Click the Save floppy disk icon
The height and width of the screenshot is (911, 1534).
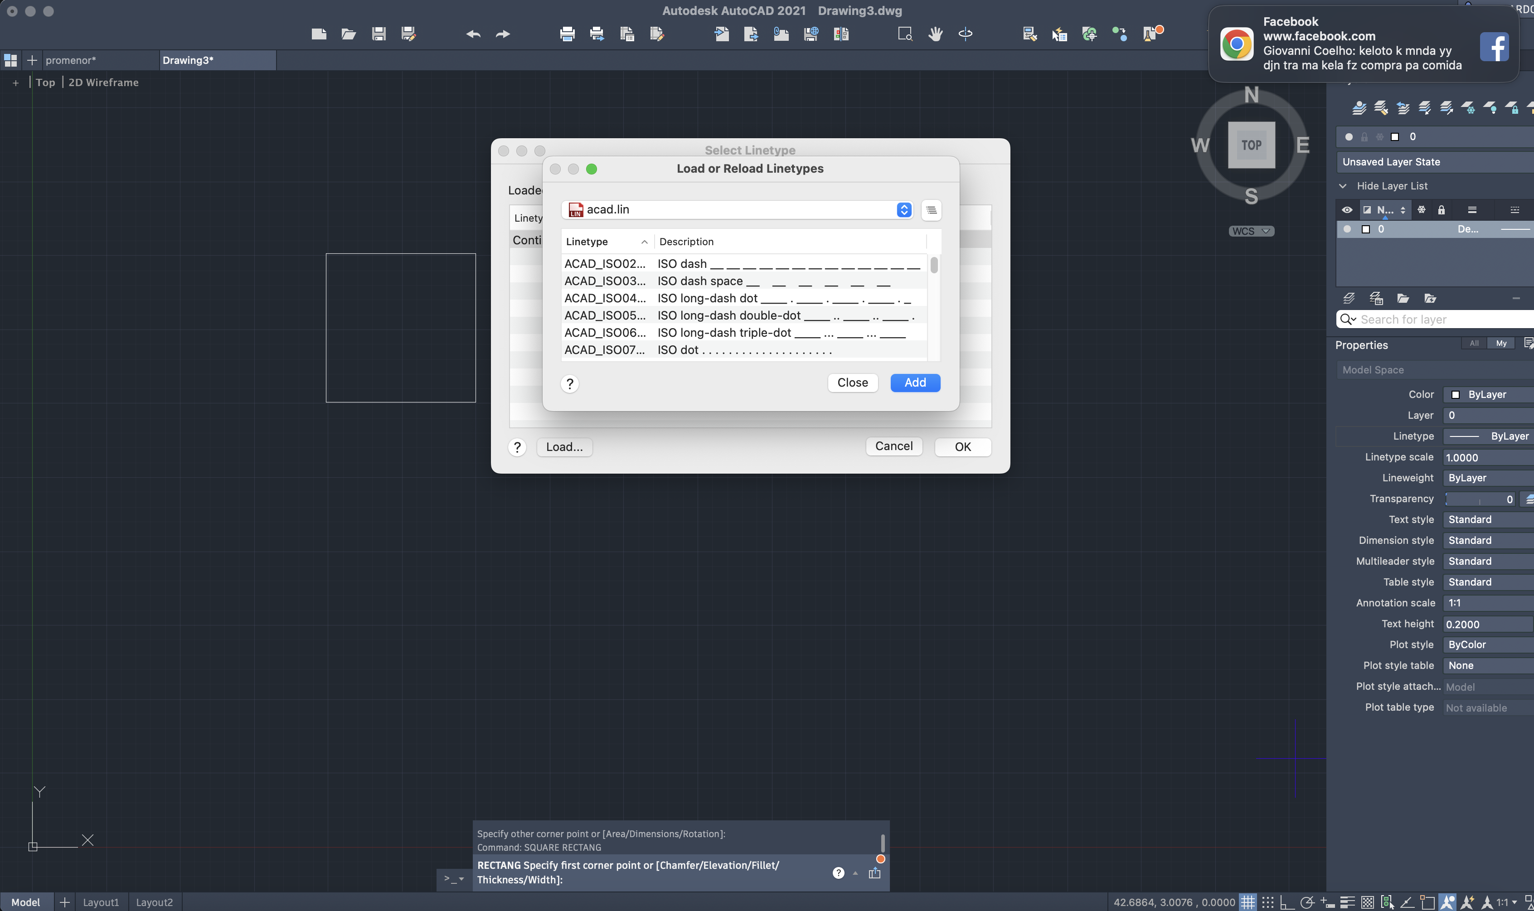tap(379, 34)
